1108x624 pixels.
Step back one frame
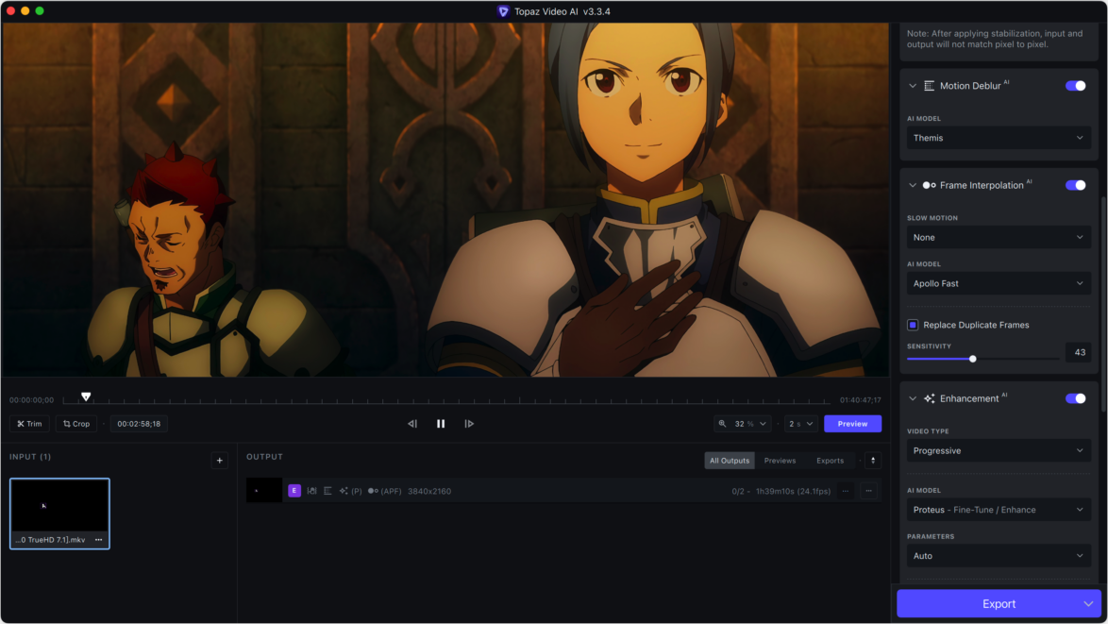(412, 424)
